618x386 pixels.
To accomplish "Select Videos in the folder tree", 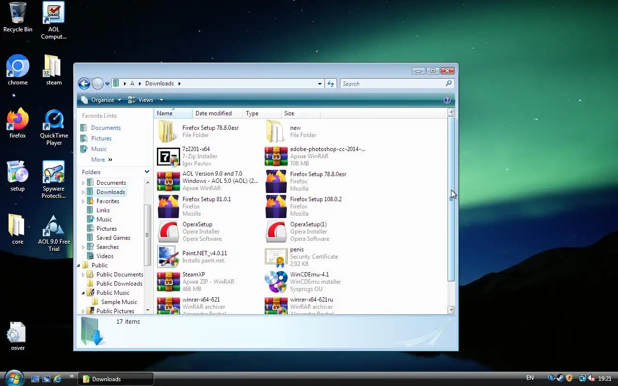I will tap(105, 256).
